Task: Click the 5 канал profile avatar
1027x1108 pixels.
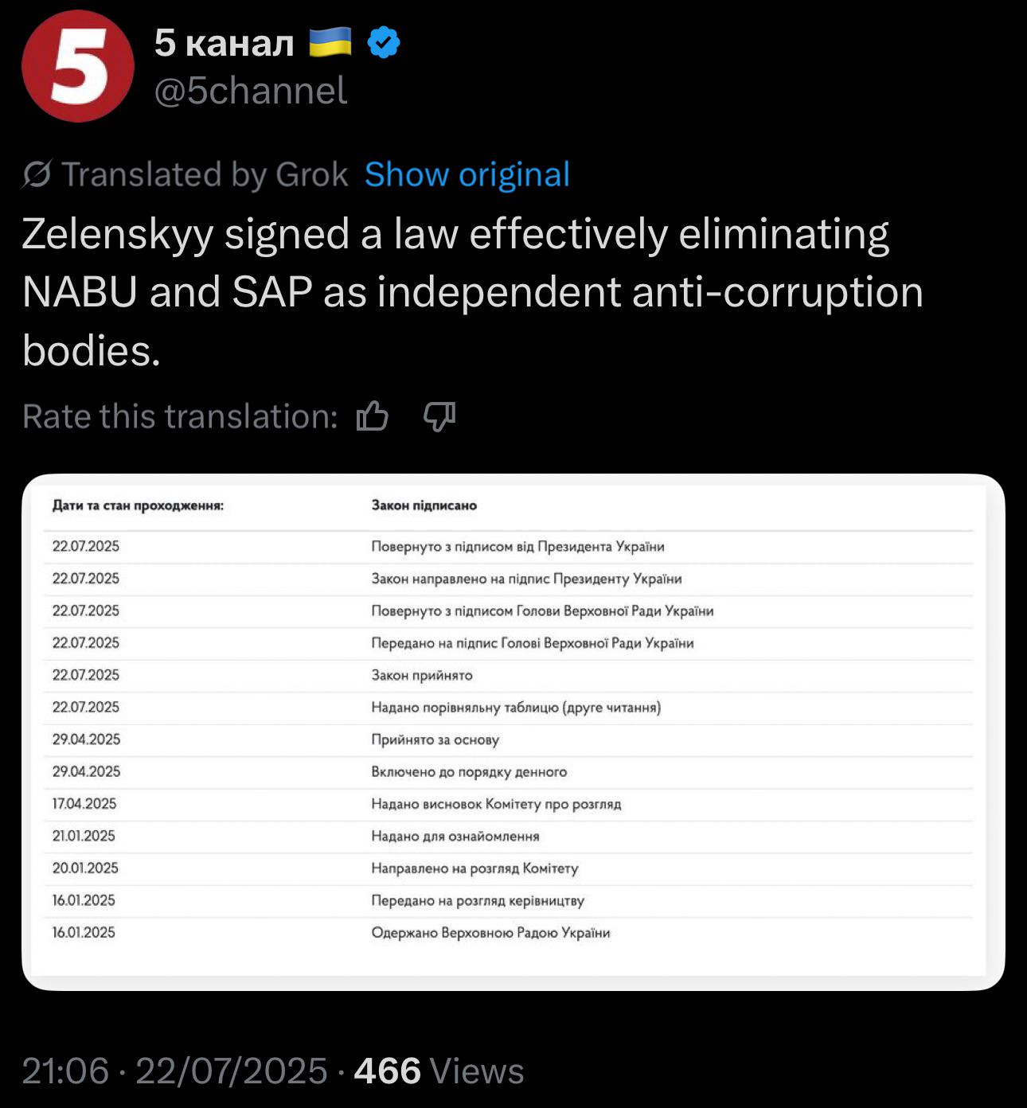Action: pos(77,66)
